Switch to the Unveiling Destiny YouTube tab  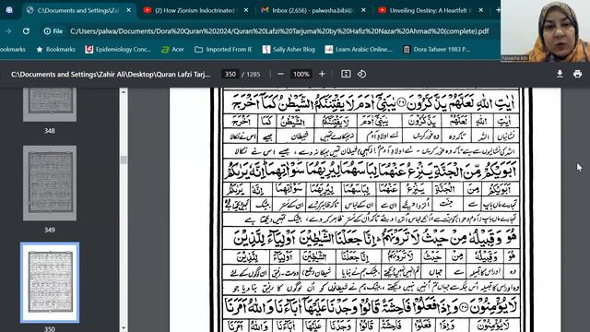pyautogui.click(x=431, y=10)
